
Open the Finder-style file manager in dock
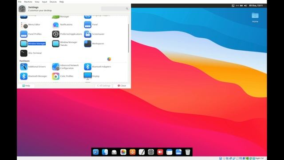105,152
